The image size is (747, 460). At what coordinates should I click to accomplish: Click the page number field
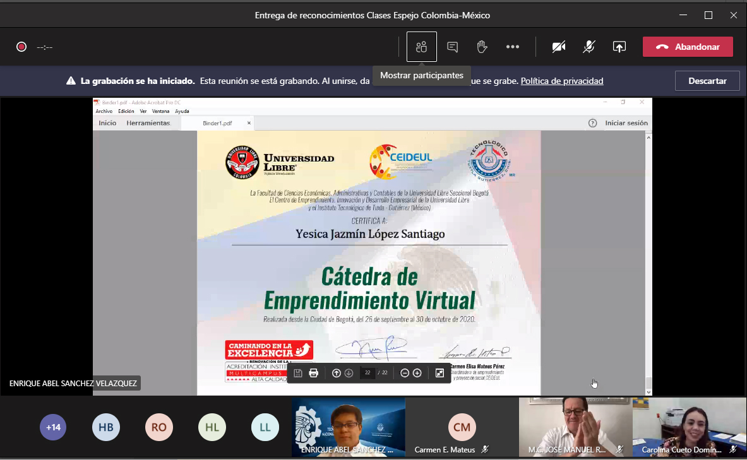[x=368, y=373]
